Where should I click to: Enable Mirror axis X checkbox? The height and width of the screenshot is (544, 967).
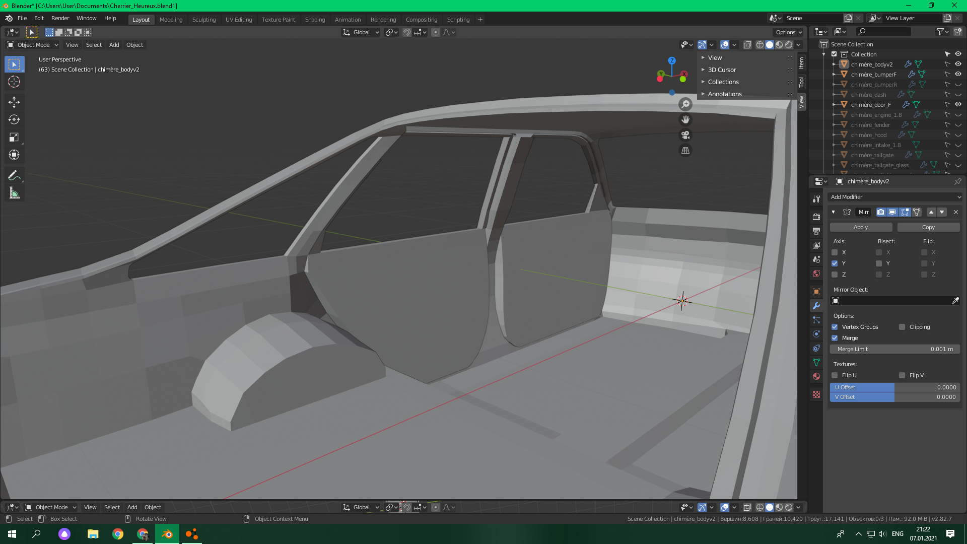coord(835,252)
